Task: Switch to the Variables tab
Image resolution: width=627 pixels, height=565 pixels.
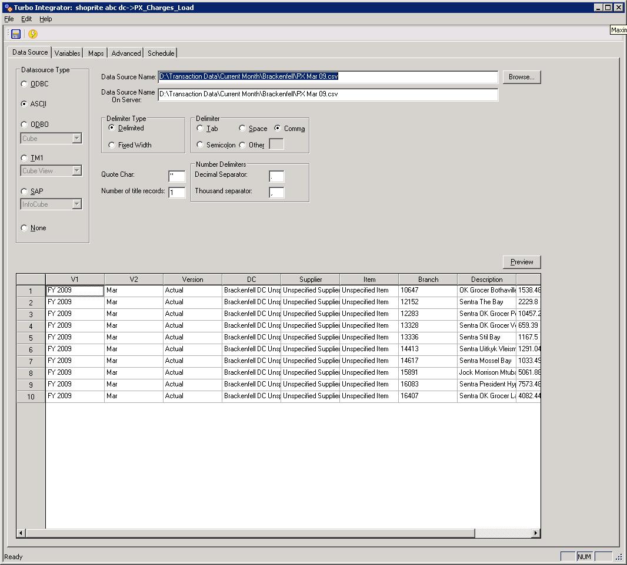Action: [67, 53]
